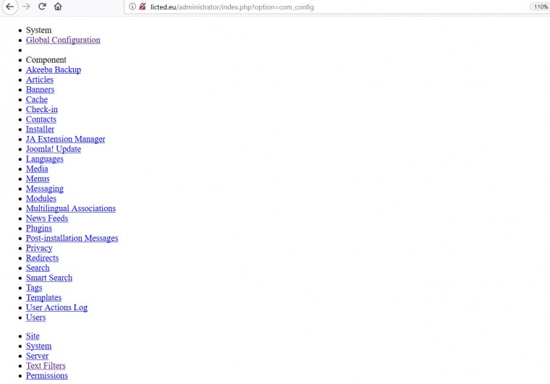
Task: Select the Plugins link
Action: 39,229
